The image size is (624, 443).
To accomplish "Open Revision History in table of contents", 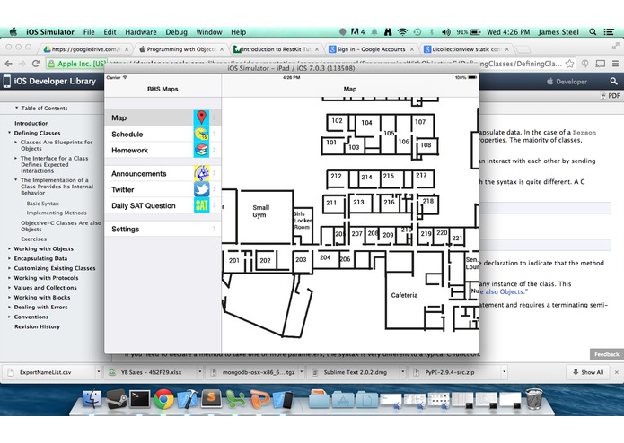I will [x=37, y=326].
